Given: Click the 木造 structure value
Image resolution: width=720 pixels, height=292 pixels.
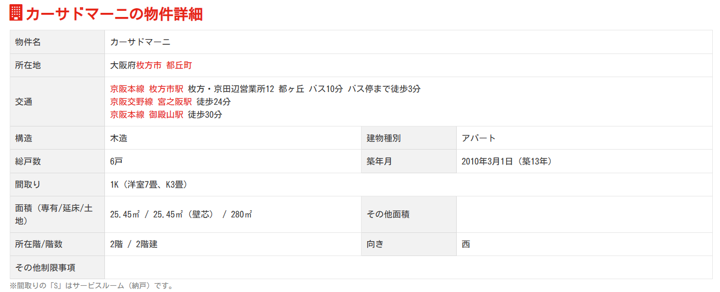Looking at the screenshot, I should point(119,138).
